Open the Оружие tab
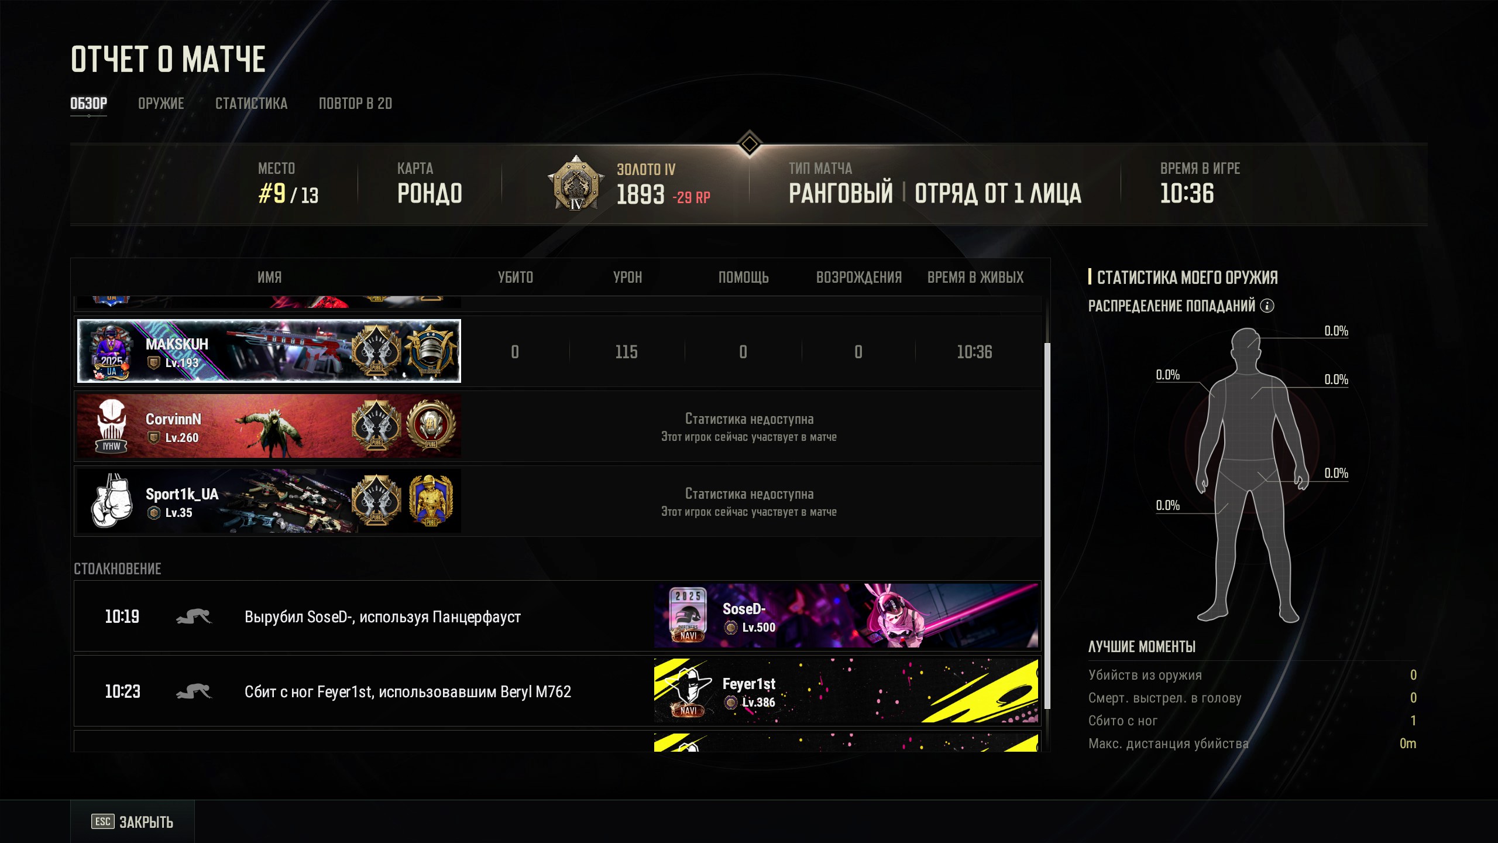1498x843 pixels. [161, 104]
